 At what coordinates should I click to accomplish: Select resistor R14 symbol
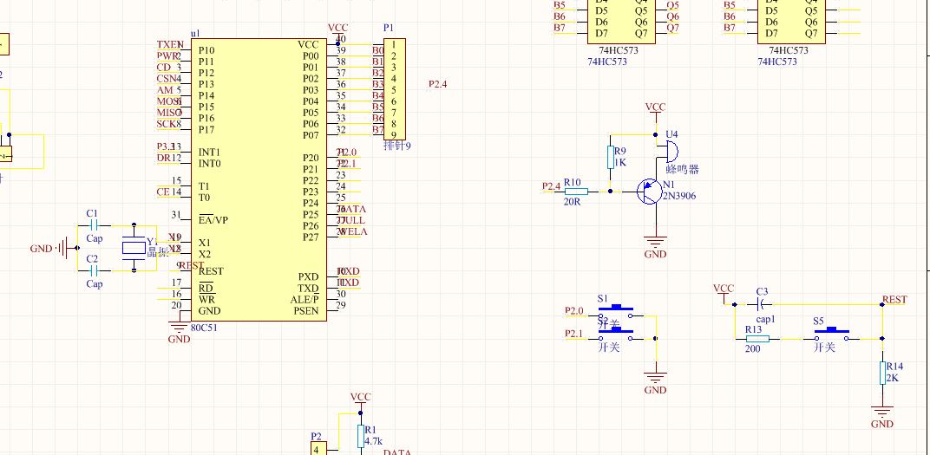click(x=882, y=373)
